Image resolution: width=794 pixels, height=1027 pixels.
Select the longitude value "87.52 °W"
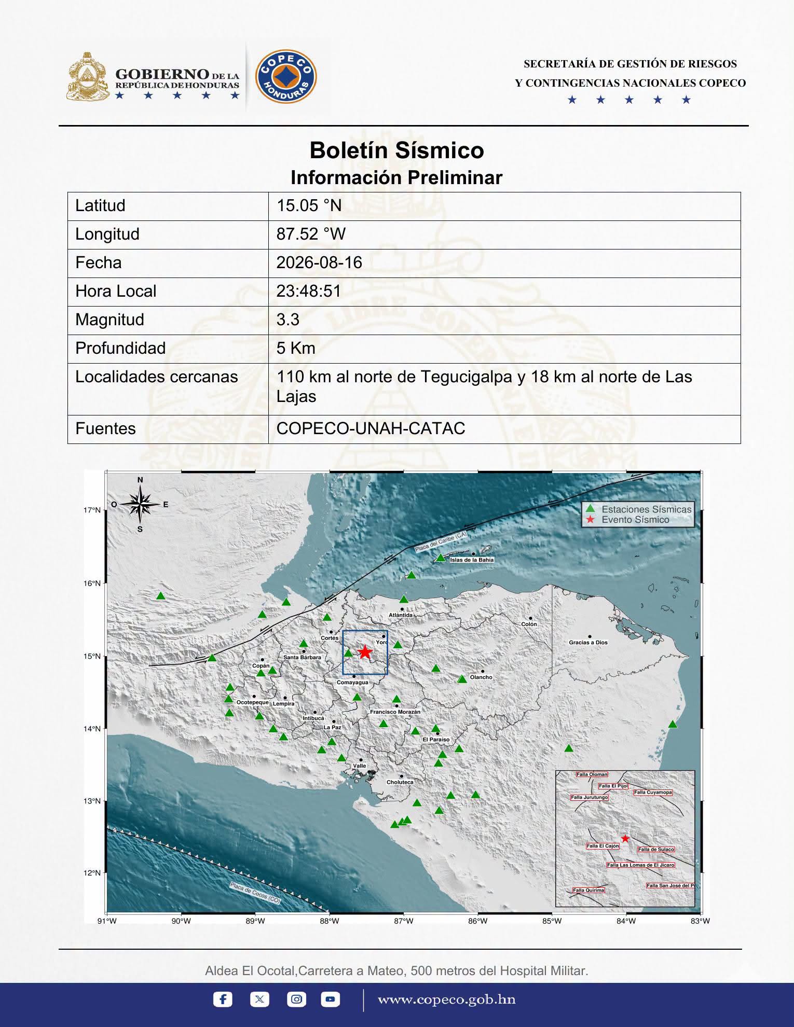coord(311,234)
